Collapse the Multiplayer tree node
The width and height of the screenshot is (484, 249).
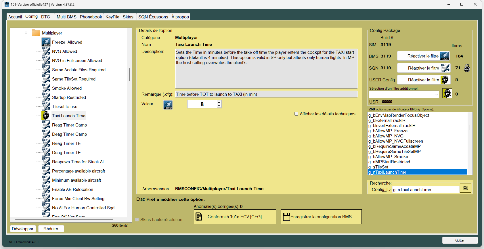point(26,33)
